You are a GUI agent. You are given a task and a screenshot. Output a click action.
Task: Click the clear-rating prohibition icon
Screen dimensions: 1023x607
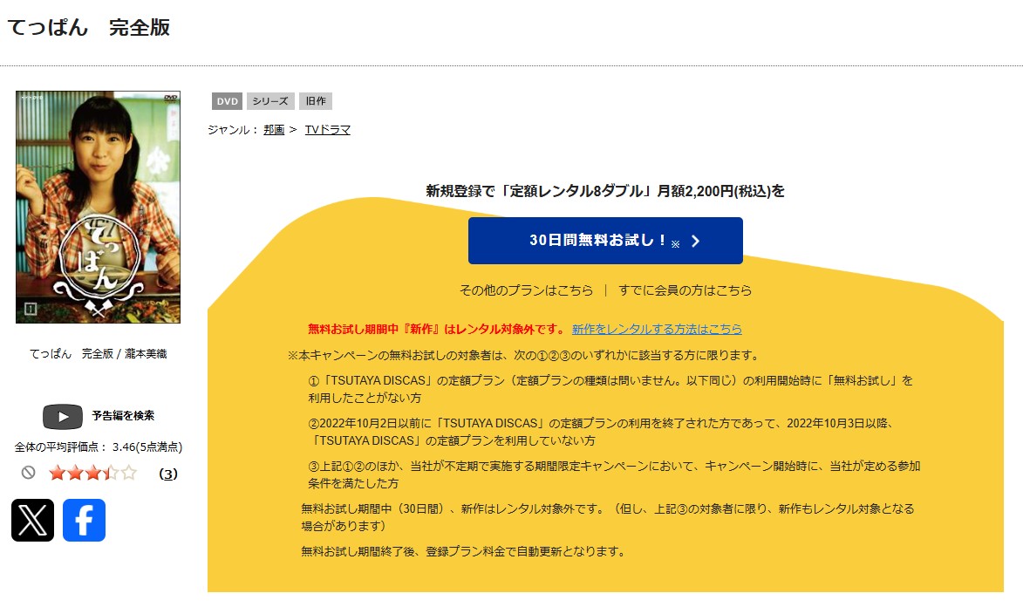[x=28, y=472]
